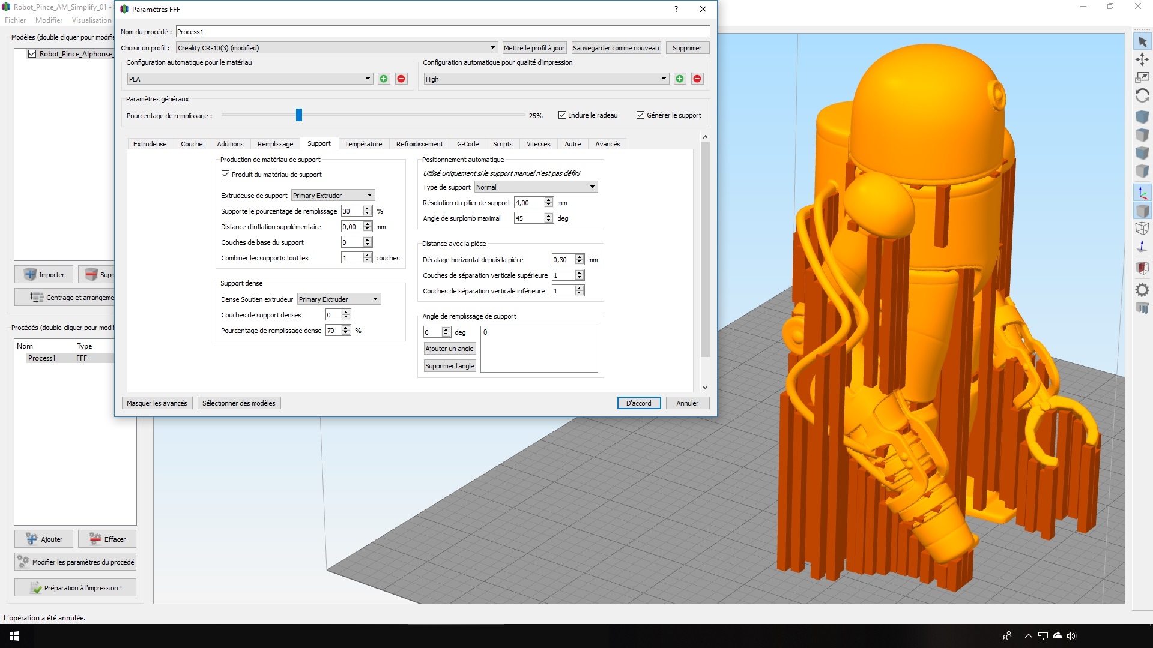This screenshot has width=1153, height=648.
Task: Uncheck Inclure le radeau
Action: point(562,115)
